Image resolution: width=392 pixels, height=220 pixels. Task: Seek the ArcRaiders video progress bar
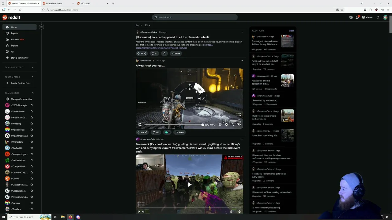[x=173, y=125]
